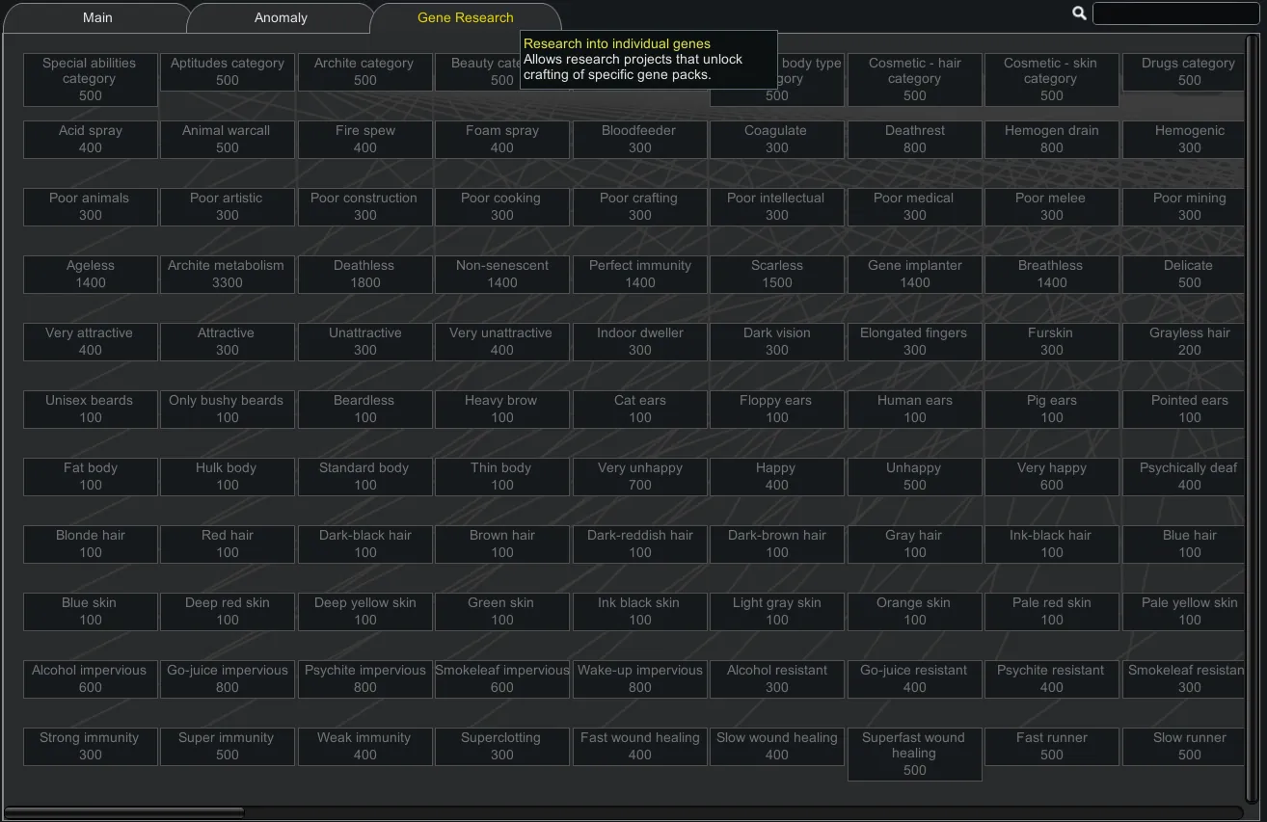The width and height of the screenshot is (1267, 822).
Task: Open the Cat ears research project
Action: coord(640,409)
